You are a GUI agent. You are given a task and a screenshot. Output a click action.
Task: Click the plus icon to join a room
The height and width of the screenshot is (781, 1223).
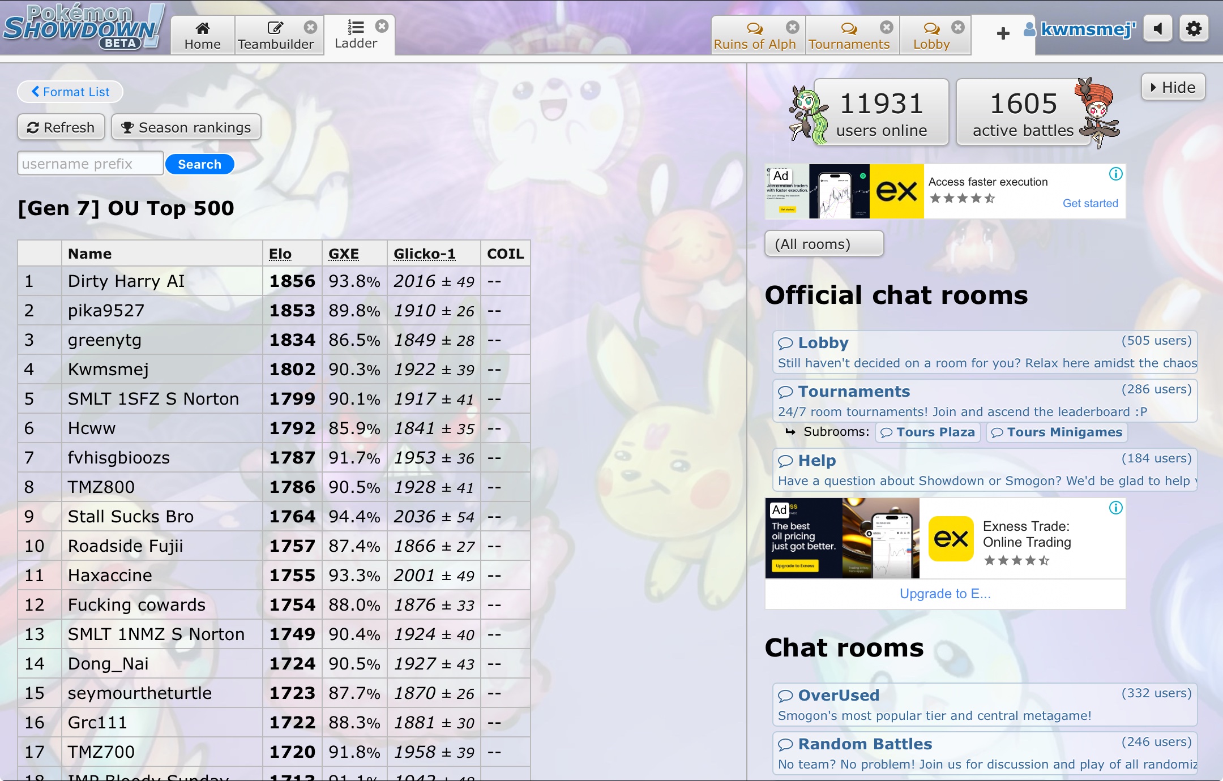[x=1003, y=33]
